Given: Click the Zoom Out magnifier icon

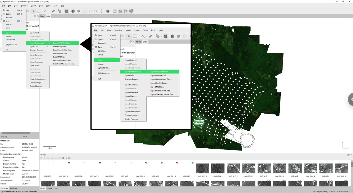Looking at the screenshot, I should pos(96,11).
